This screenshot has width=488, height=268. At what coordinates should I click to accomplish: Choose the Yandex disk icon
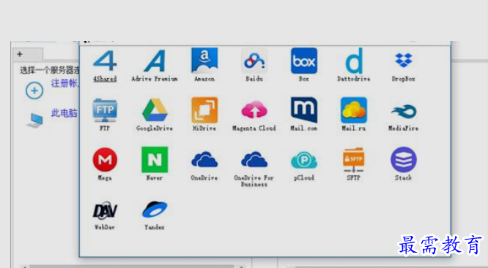click(155, 210)
